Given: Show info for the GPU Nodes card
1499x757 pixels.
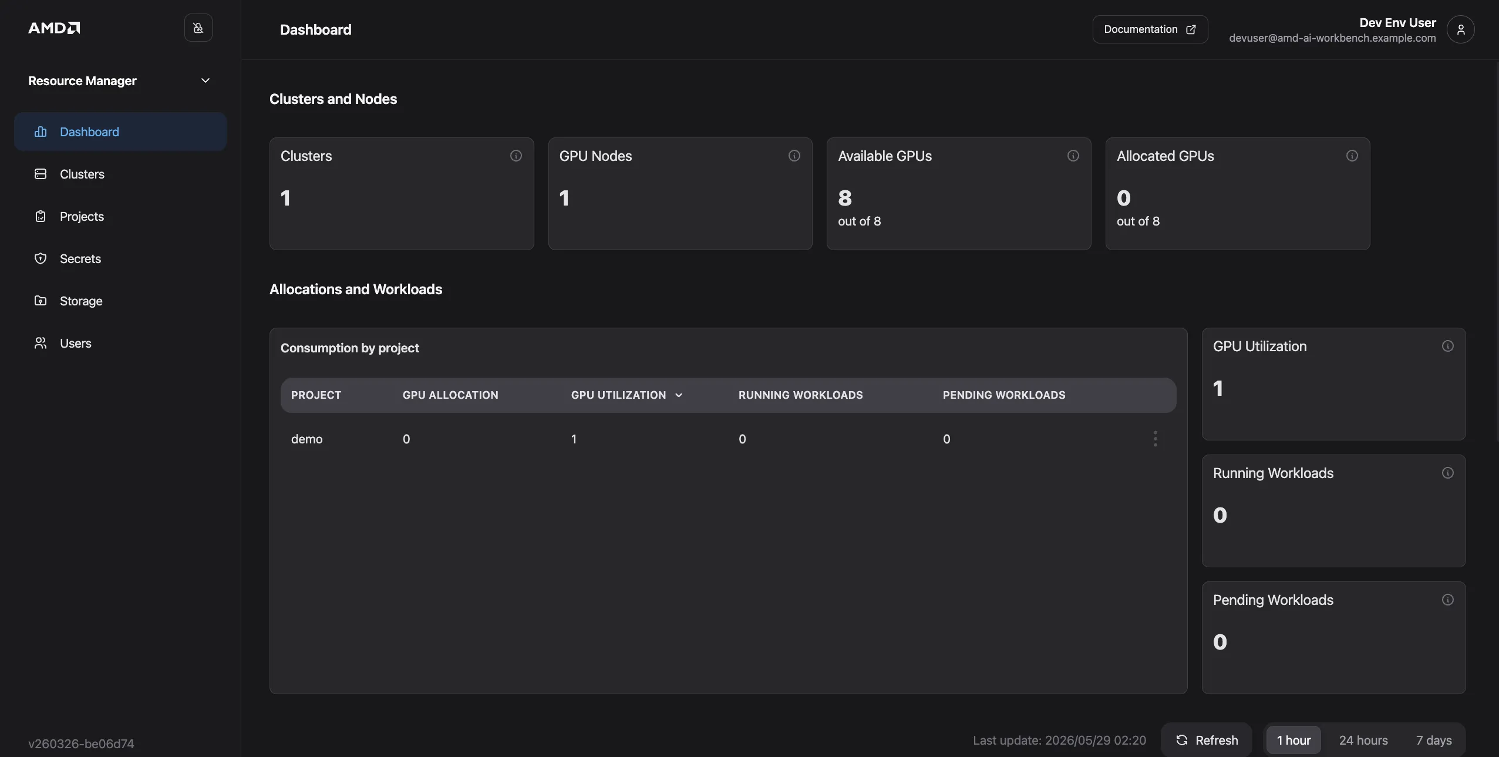Looking at the screenshot, I should coord(794,156).
